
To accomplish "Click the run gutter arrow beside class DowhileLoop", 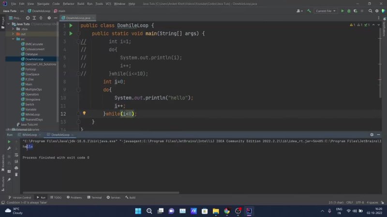I will click(71, 26).
